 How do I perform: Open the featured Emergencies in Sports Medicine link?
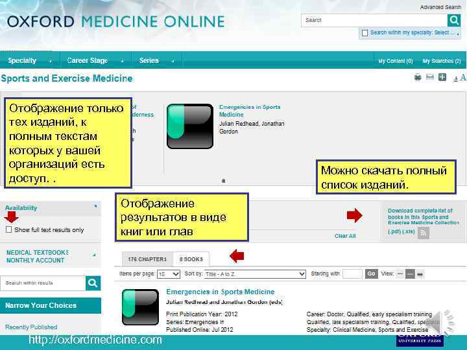[x=250, y=111]
